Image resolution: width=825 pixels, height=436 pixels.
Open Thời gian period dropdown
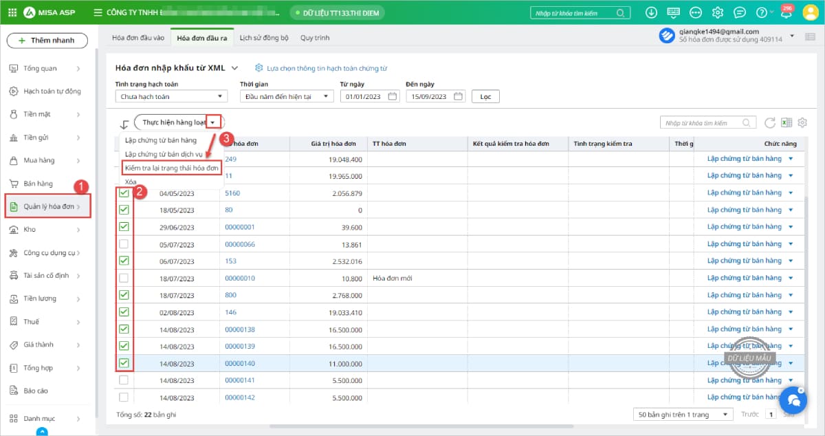click(287, 97)
